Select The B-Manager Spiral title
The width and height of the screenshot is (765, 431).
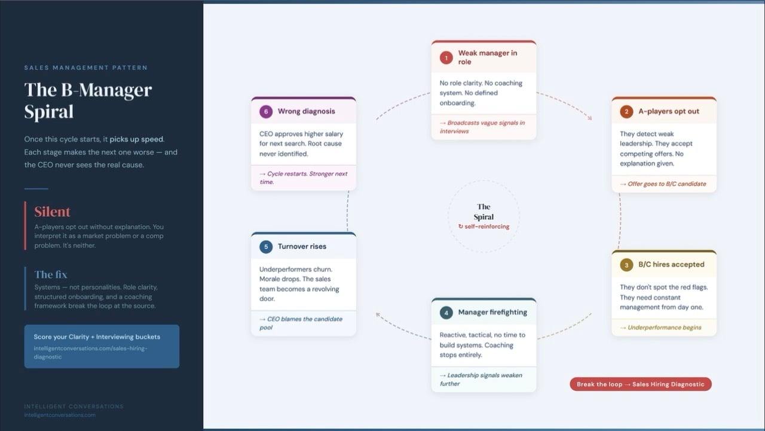(x=87, y=99)
